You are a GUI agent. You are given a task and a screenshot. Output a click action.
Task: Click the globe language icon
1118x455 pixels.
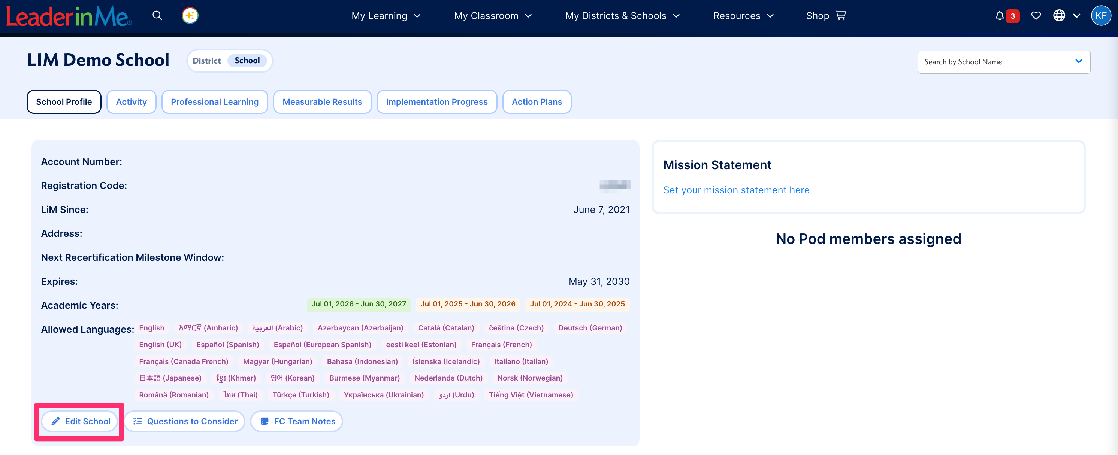tap(1059, 16)
